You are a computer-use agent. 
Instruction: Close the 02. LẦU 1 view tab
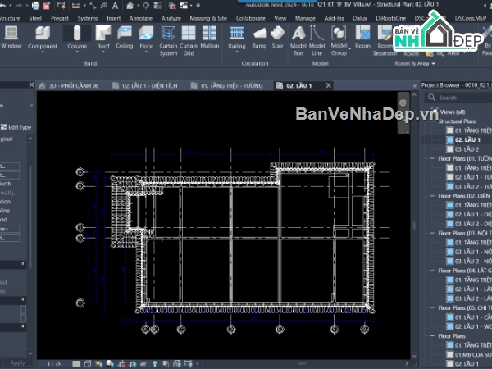[x=329, y=85]
